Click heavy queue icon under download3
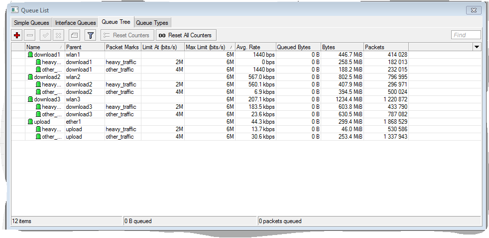The height and width of the screenshot is (238, 489). pyautogui.click(x=38, y=107)
